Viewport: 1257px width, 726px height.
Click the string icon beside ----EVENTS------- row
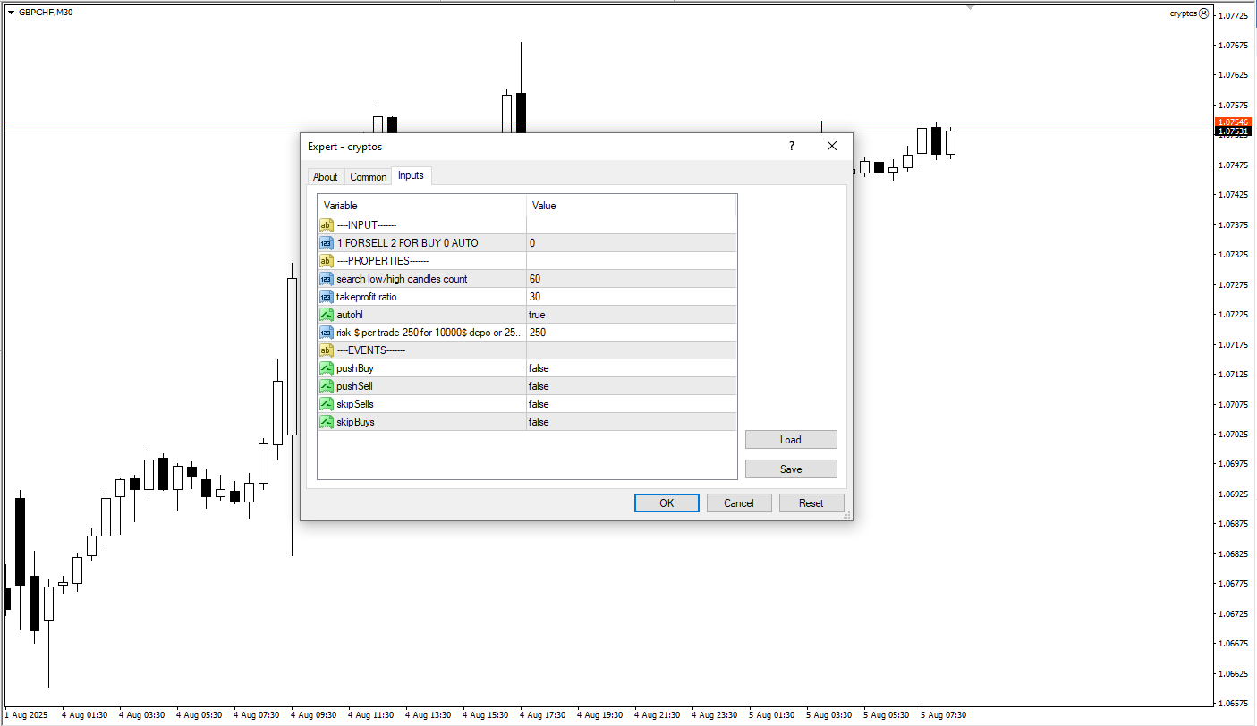(x=327, y=350)
